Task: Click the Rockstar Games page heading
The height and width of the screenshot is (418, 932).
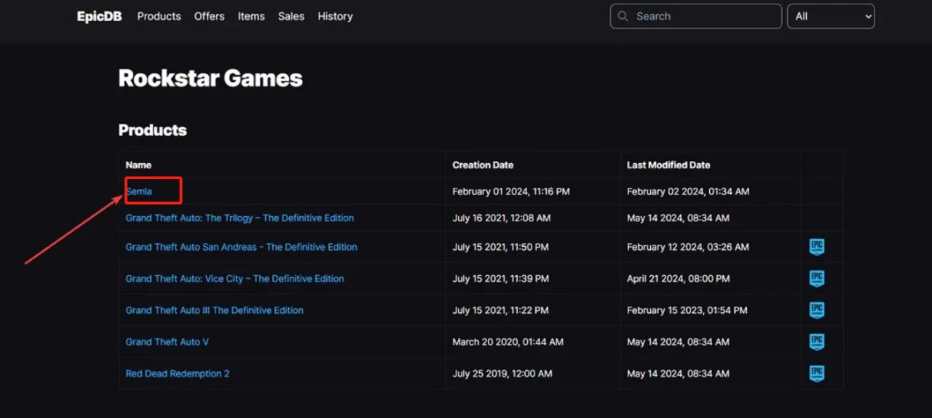Action: point(210,78)
